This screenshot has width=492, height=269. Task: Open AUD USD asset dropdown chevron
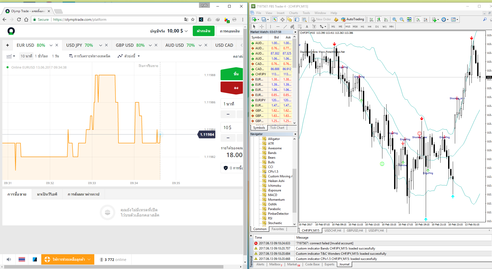point(200,45)
